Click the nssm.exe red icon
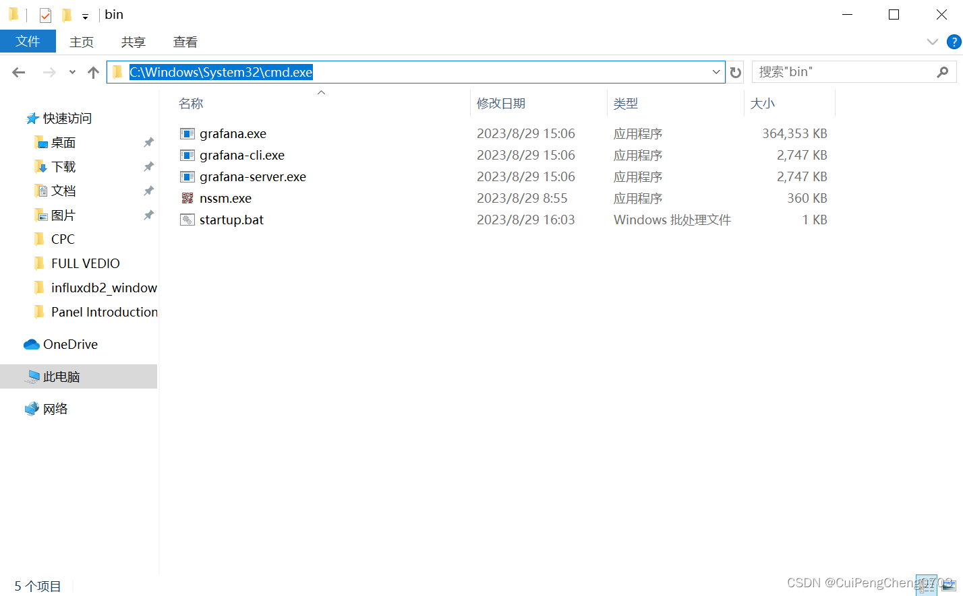This screenshot has height=596, width=963. coord(187,199)
